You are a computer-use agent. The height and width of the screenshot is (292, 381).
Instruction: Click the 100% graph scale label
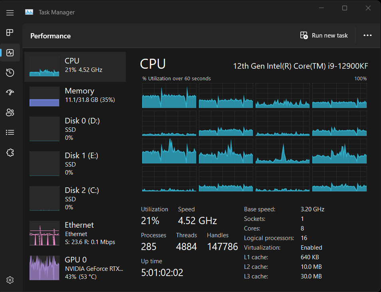(361, 79)
